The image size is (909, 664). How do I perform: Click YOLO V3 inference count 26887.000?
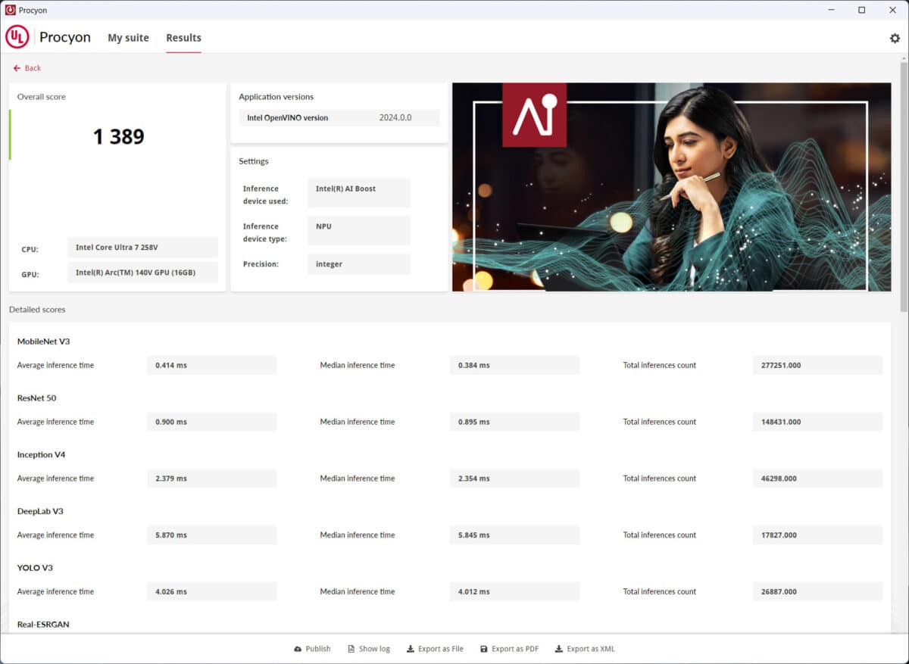[817, 592]
